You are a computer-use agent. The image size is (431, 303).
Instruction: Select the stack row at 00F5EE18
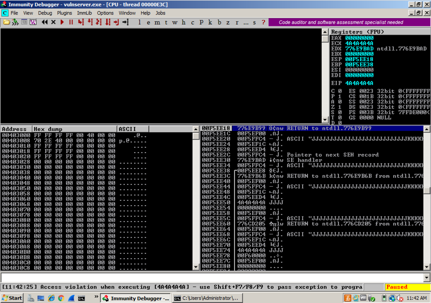point(310,128)
